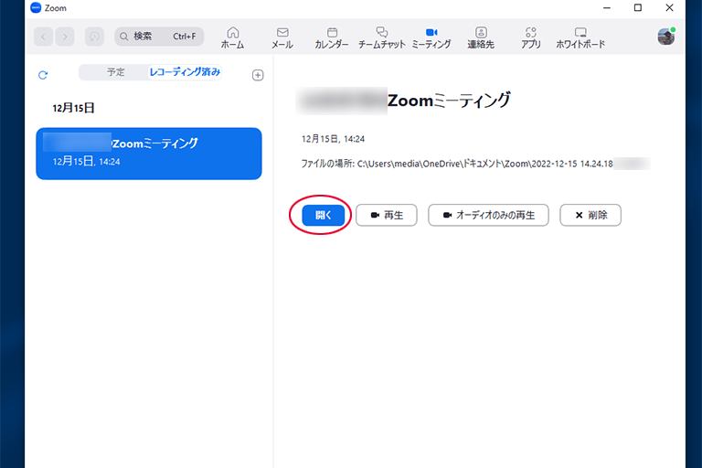Click the Zoom logo in the title bar
The image size is (702, 468).
click(x=36, y=7)
